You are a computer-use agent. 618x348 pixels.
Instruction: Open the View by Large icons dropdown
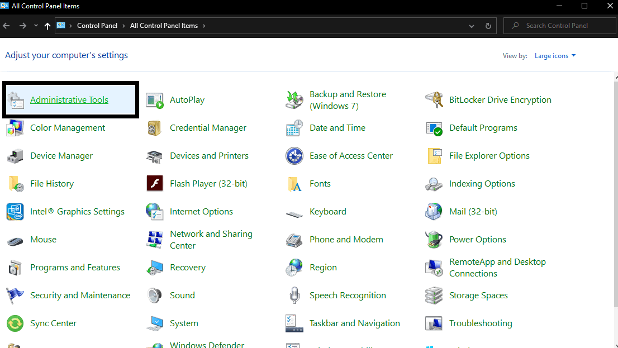(x=555, y=56)
